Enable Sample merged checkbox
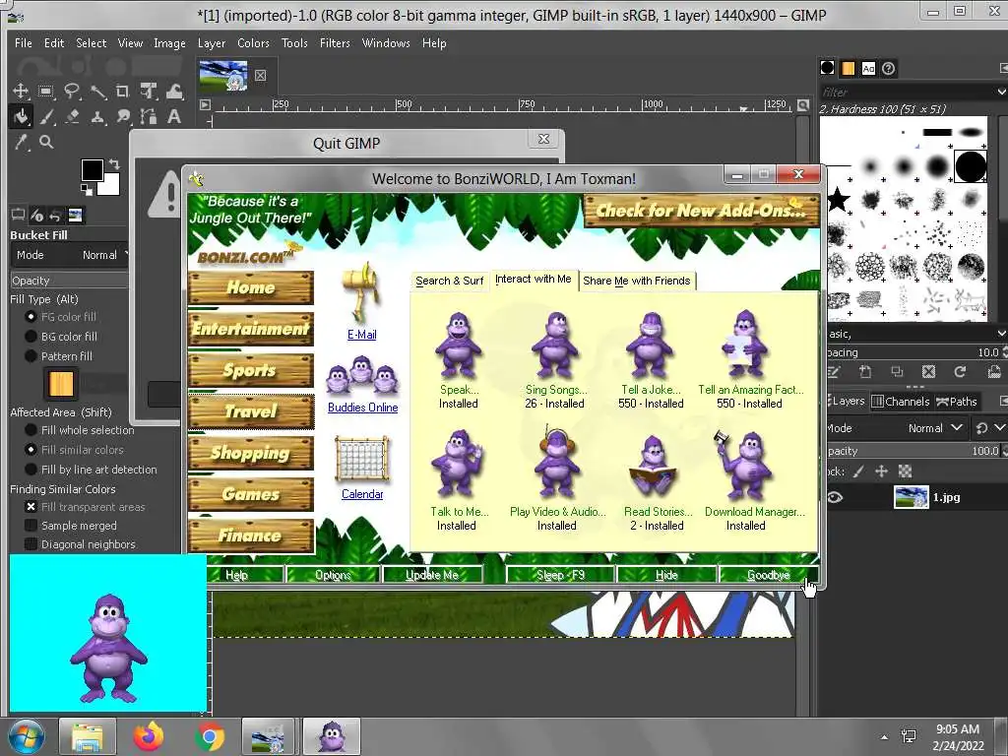 coord(31,526)
